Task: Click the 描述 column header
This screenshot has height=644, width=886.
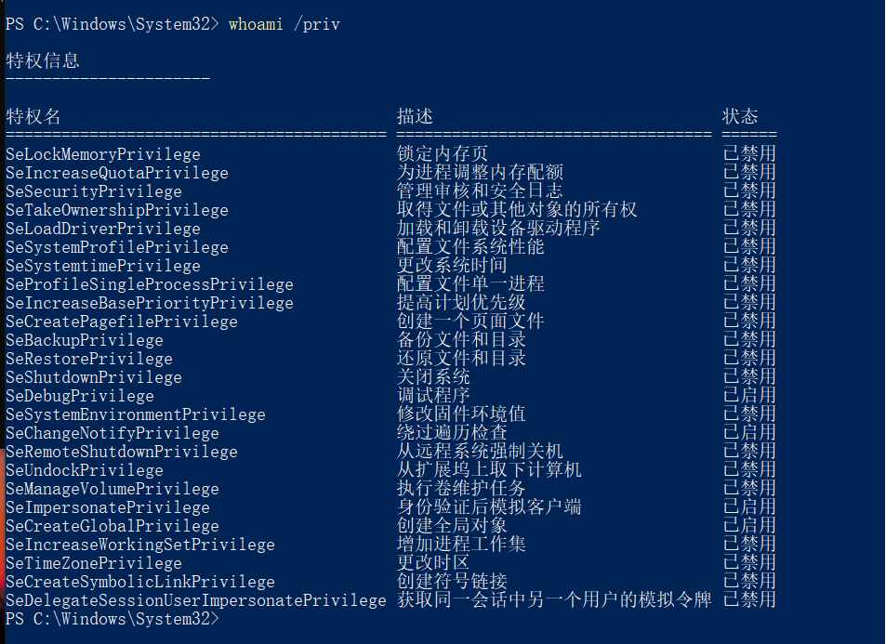Action: [415, 116]
